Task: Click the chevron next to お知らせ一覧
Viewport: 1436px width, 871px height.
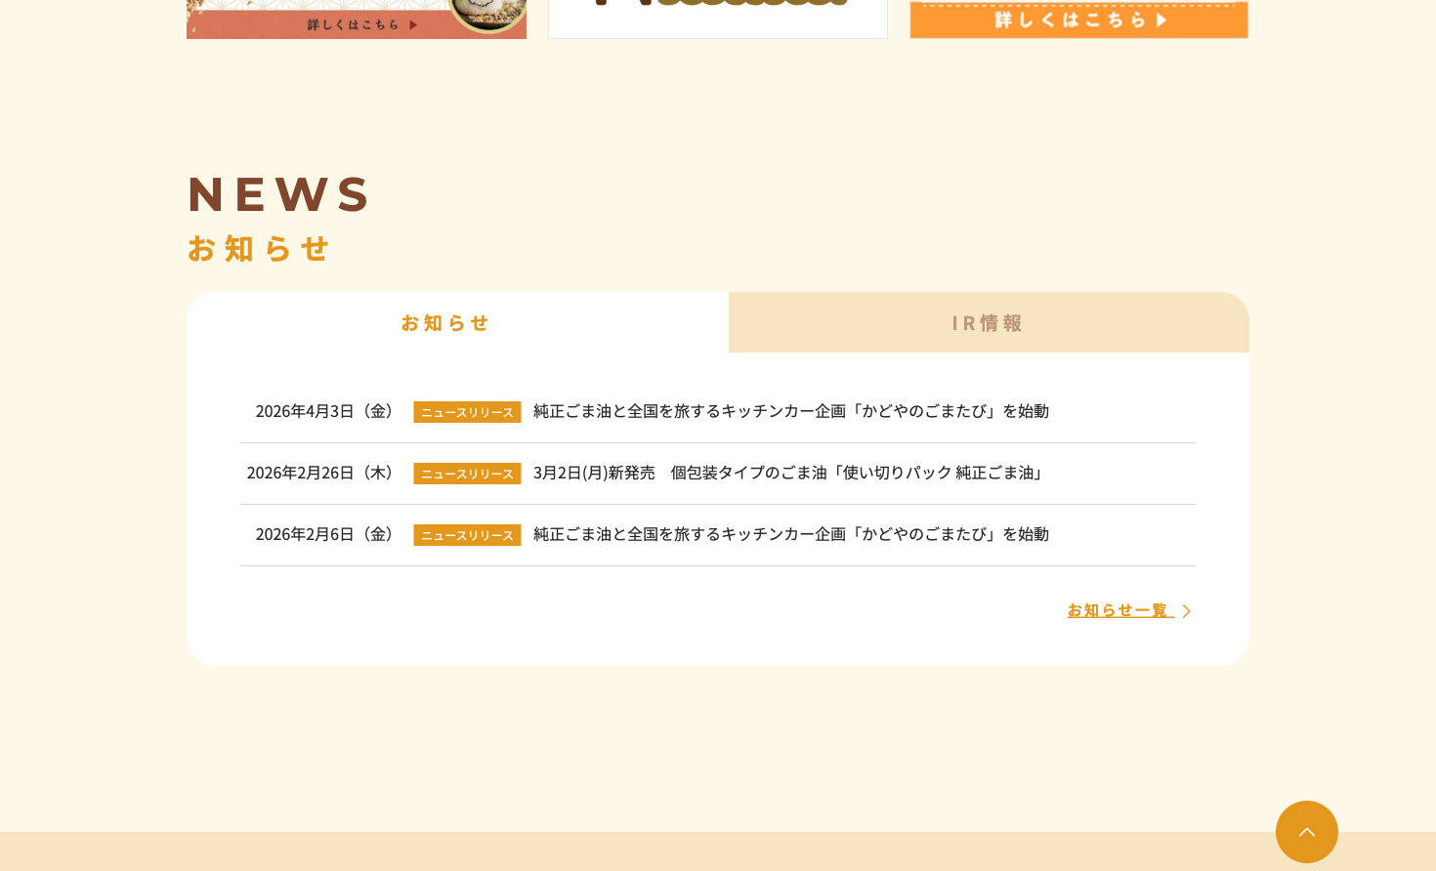Action: coord(1186,611)
